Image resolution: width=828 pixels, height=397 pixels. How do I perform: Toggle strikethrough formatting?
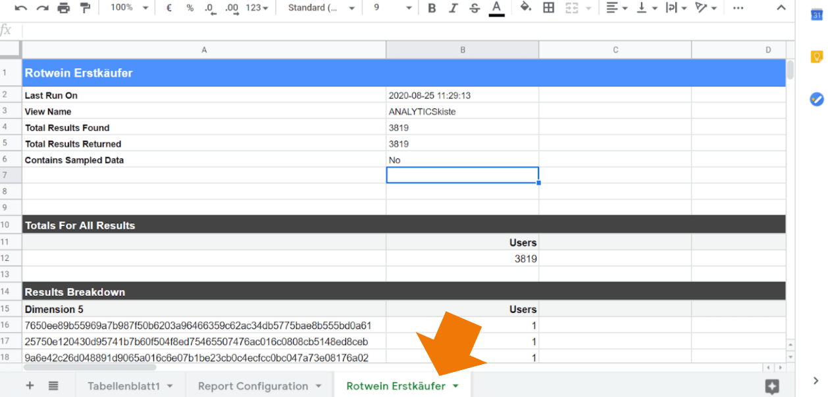(475, 8)
